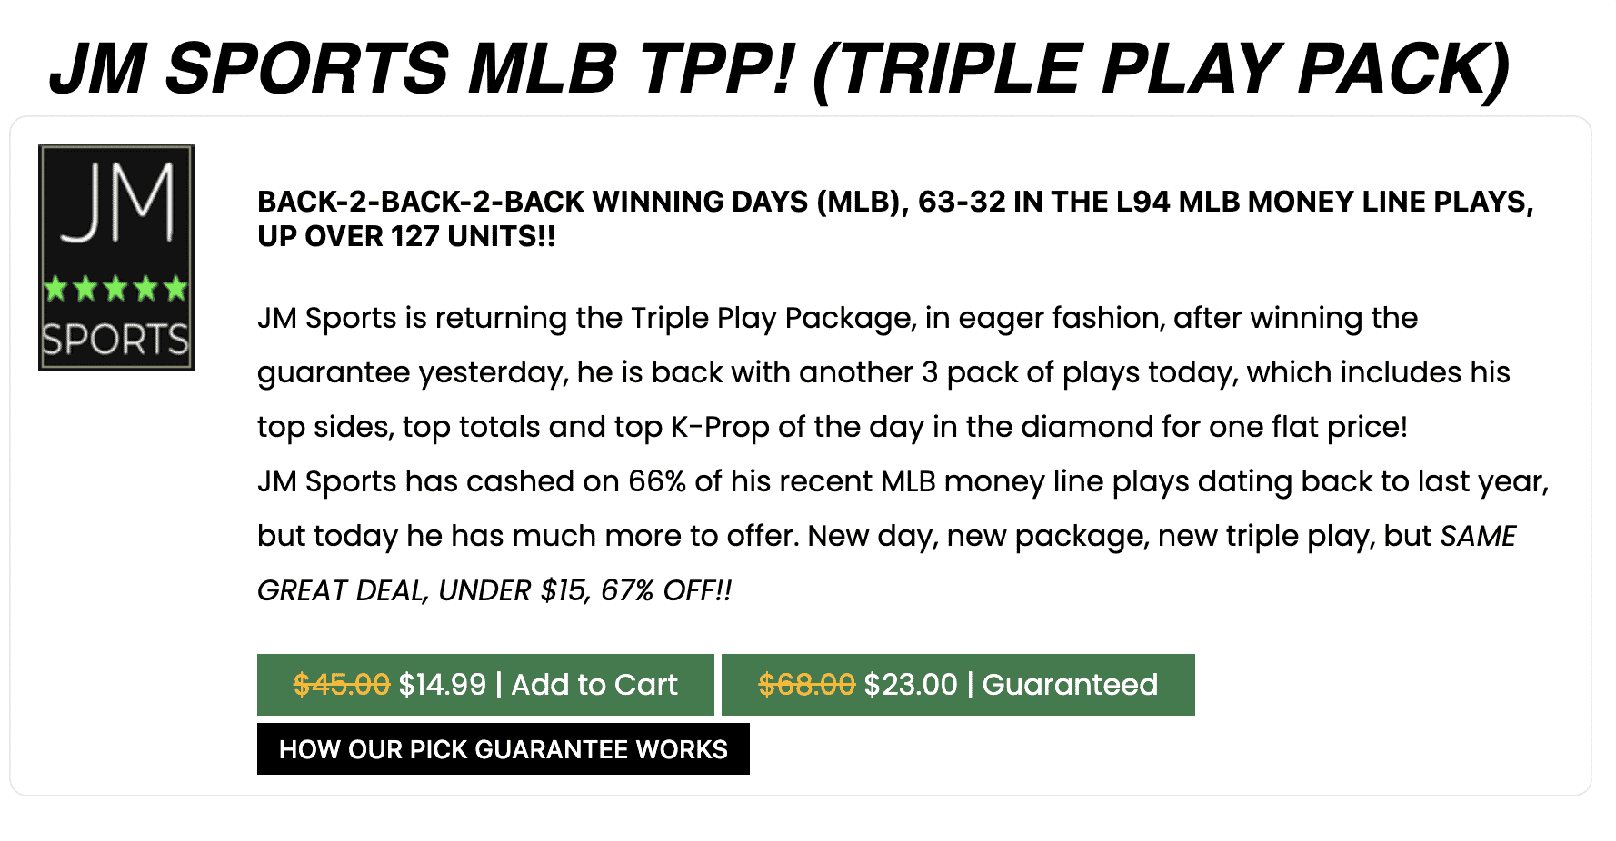This screenshot has height=841, width=1616.
Task: Click the SPORTS word inside the logo
Action: coord(115,341)
